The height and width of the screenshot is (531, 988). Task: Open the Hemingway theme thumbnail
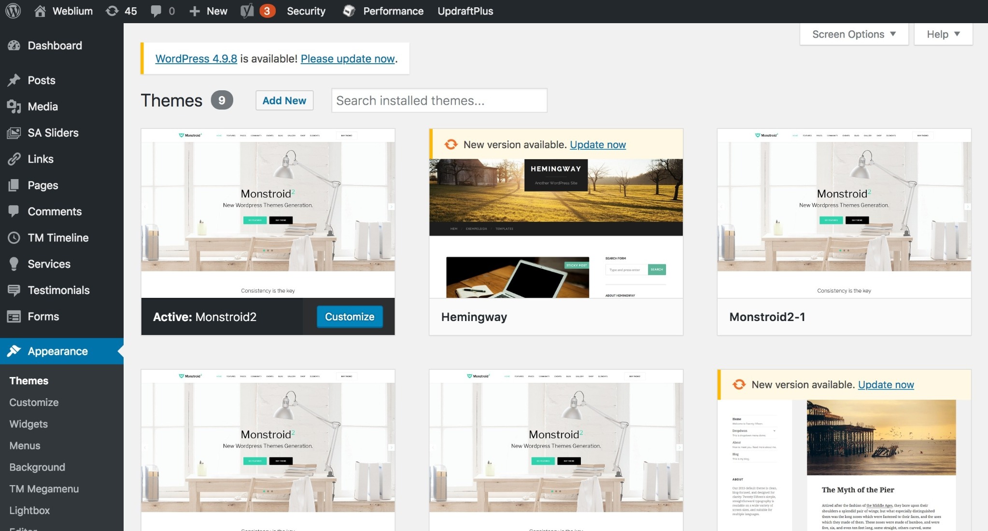point(556,228)
